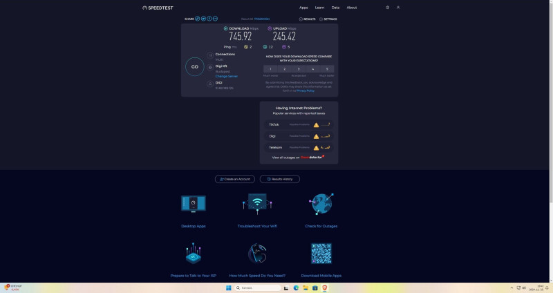Start a new test with GO
The width and height of the screenshot is (553, 293).
[x=195, y=66]
